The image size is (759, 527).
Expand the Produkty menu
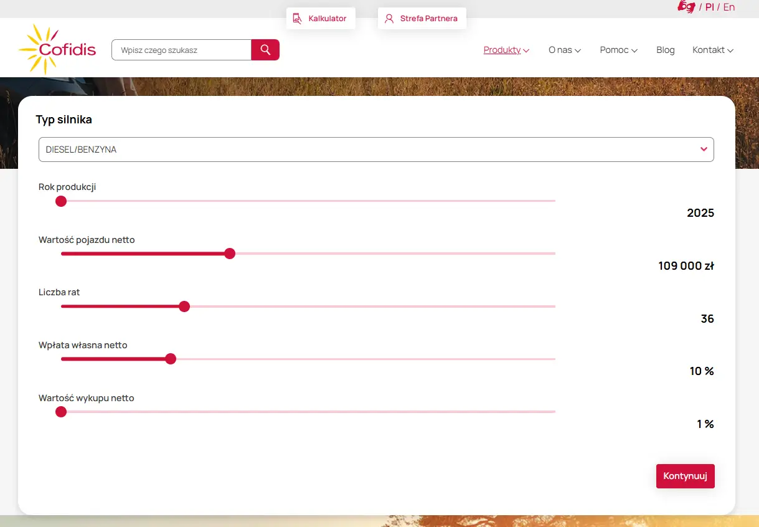pos(506,50)
